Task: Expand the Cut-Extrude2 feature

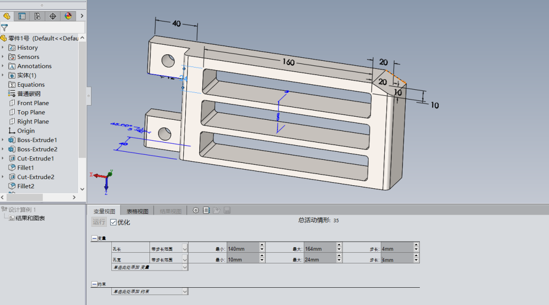Action: [3, 177]
